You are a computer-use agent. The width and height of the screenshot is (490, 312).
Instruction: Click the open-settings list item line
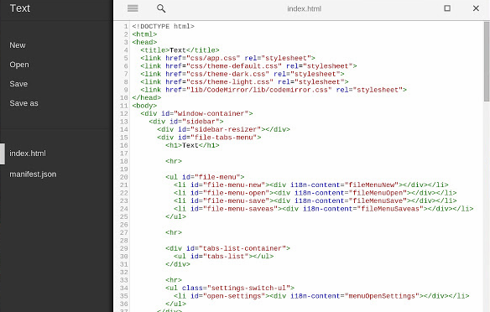click(x=321, y=296)
